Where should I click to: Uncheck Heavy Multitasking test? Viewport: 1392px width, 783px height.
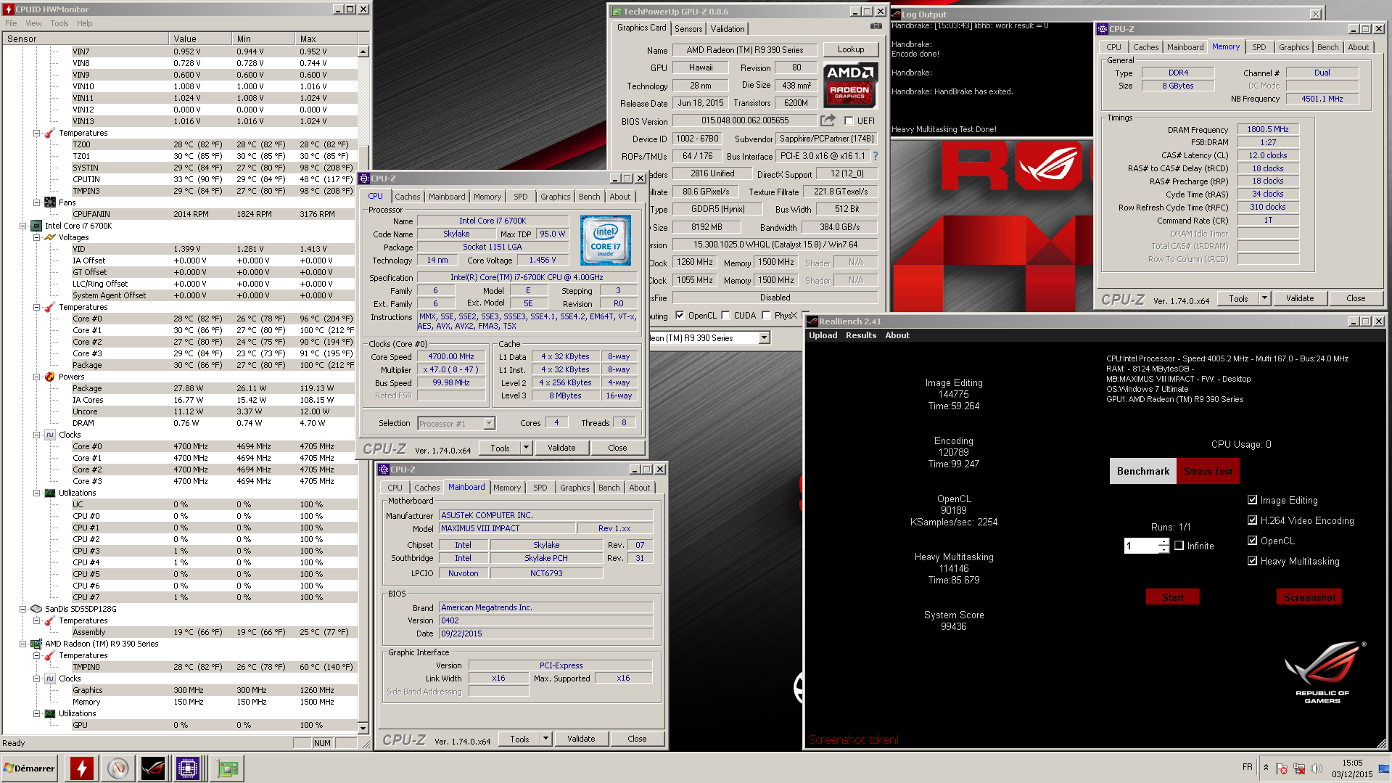click(1252, 561)
